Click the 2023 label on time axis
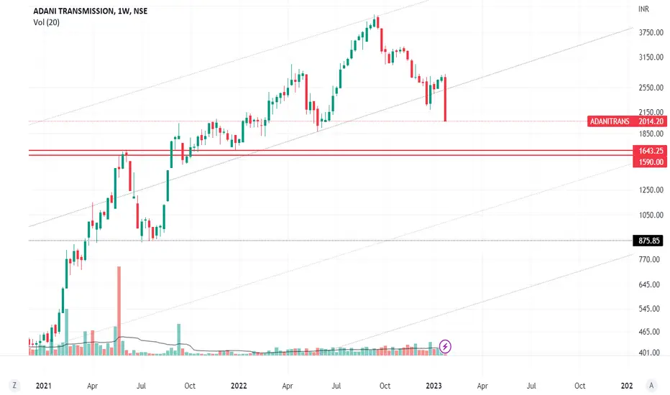The width and height of the screenshot is (670, 395). click(x=433, y=386)
